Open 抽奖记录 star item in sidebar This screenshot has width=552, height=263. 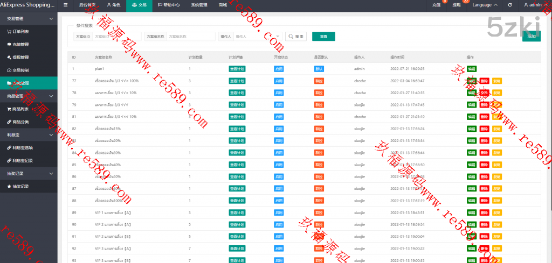(x=20, y=186)
